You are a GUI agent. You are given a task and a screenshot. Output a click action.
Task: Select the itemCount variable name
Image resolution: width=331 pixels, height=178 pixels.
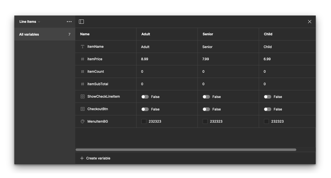coord(96,72)
